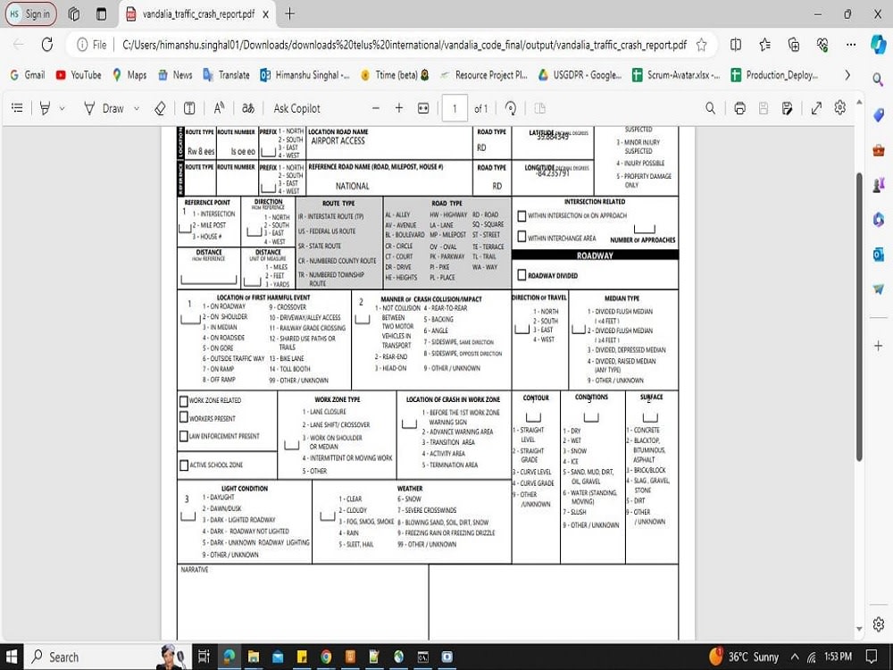Open the Gmail bookmark
The height and width of the screenshot is (670, 893).
coord(28,75)
